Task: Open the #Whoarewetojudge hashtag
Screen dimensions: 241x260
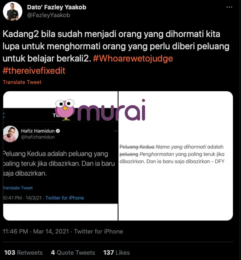Action: tap(133, 58)
